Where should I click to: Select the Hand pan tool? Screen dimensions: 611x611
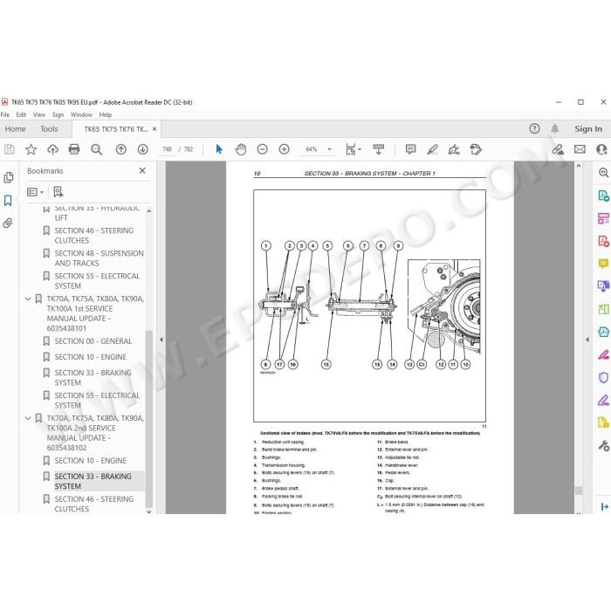pos(241,149)
